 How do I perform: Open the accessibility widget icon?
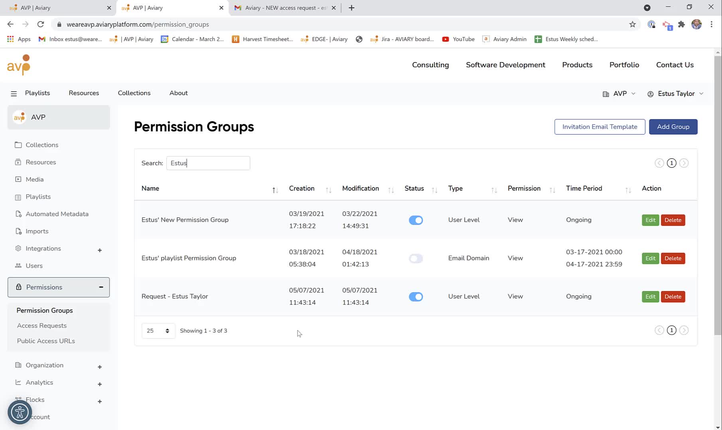click(20, 412)
